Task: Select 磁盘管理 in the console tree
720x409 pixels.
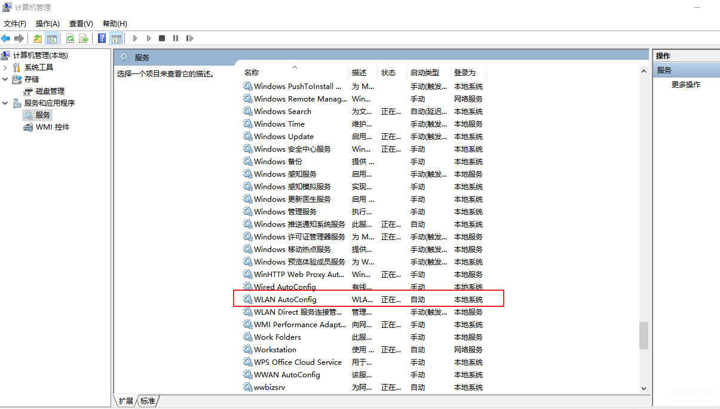Action: click(x=50, y=91)
